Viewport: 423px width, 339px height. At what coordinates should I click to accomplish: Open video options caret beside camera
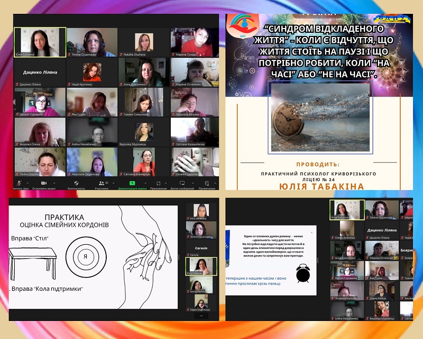54,183
